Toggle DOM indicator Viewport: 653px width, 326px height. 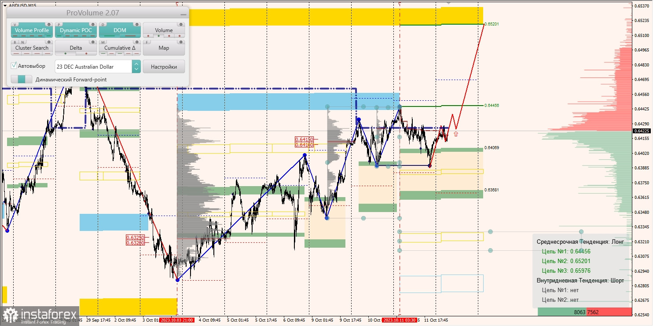click(120, 30)
